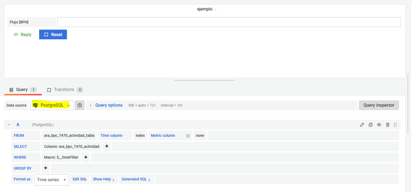The width and height of the screenshot is (412, 192).
Task: Add a WHERE condition using the plus icon
Action: [86, 157]
